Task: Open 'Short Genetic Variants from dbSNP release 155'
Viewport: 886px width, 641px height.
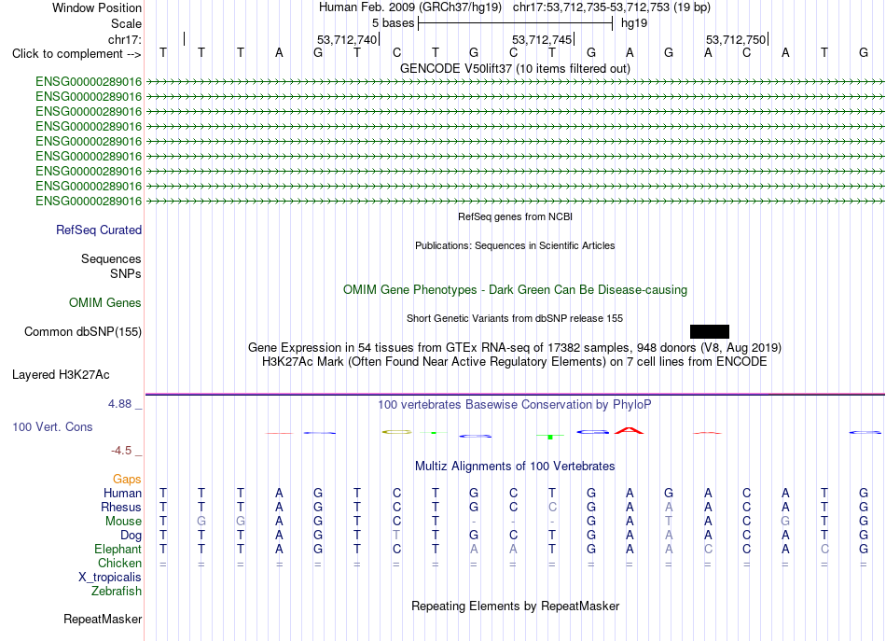Action: pos(515,318)
